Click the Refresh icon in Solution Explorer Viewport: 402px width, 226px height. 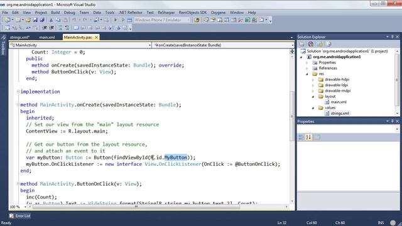tap(320, 44)
